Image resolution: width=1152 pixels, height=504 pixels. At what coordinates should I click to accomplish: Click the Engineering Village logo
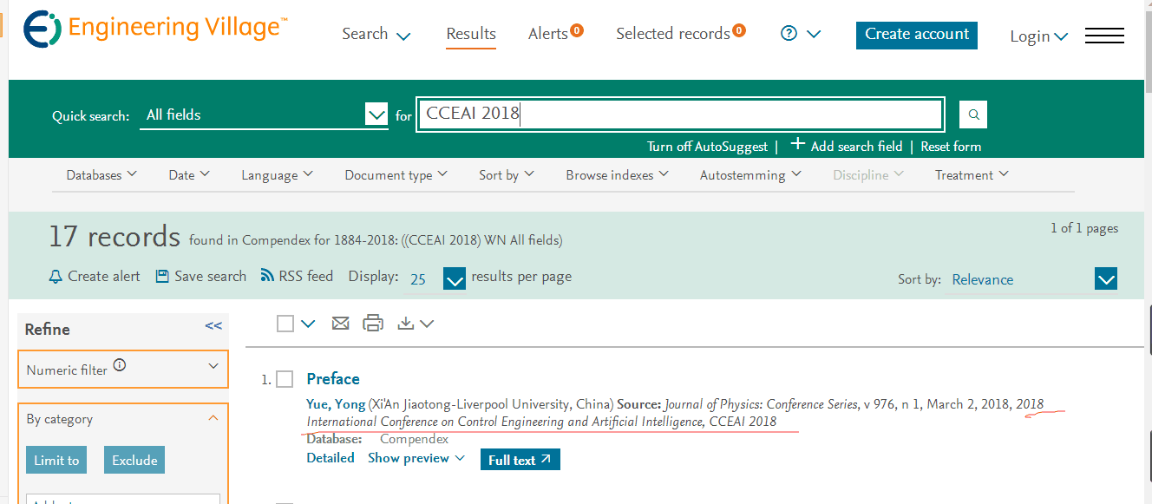tap(152, 29)
